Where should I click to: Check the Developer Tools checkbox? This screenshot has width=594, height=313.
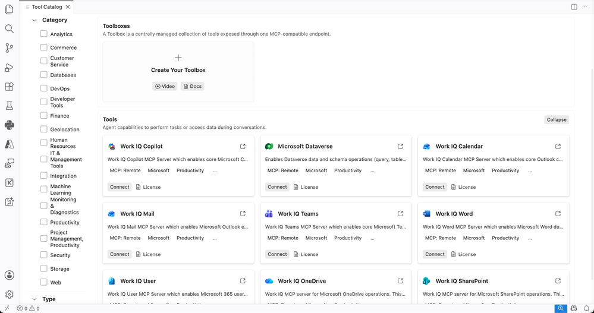pyautogui.click(x=44, y=102)
